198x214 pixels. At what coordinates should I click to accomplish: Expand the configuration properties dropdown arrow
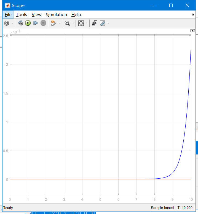(x=12, y=23)
